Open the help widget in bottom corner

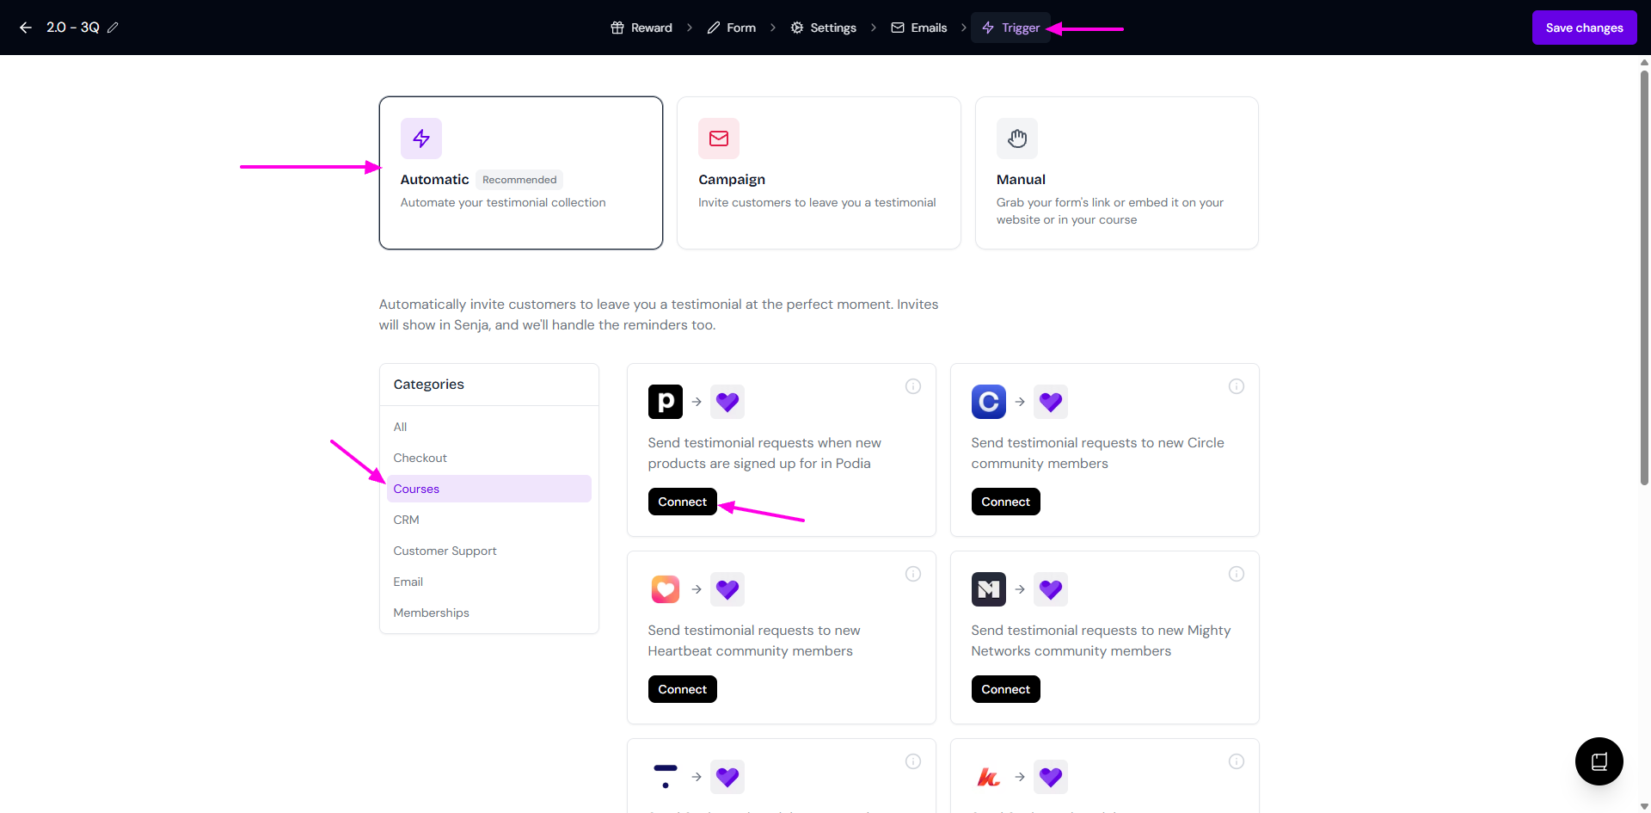pyautogui.click(x=1599, y=761)
